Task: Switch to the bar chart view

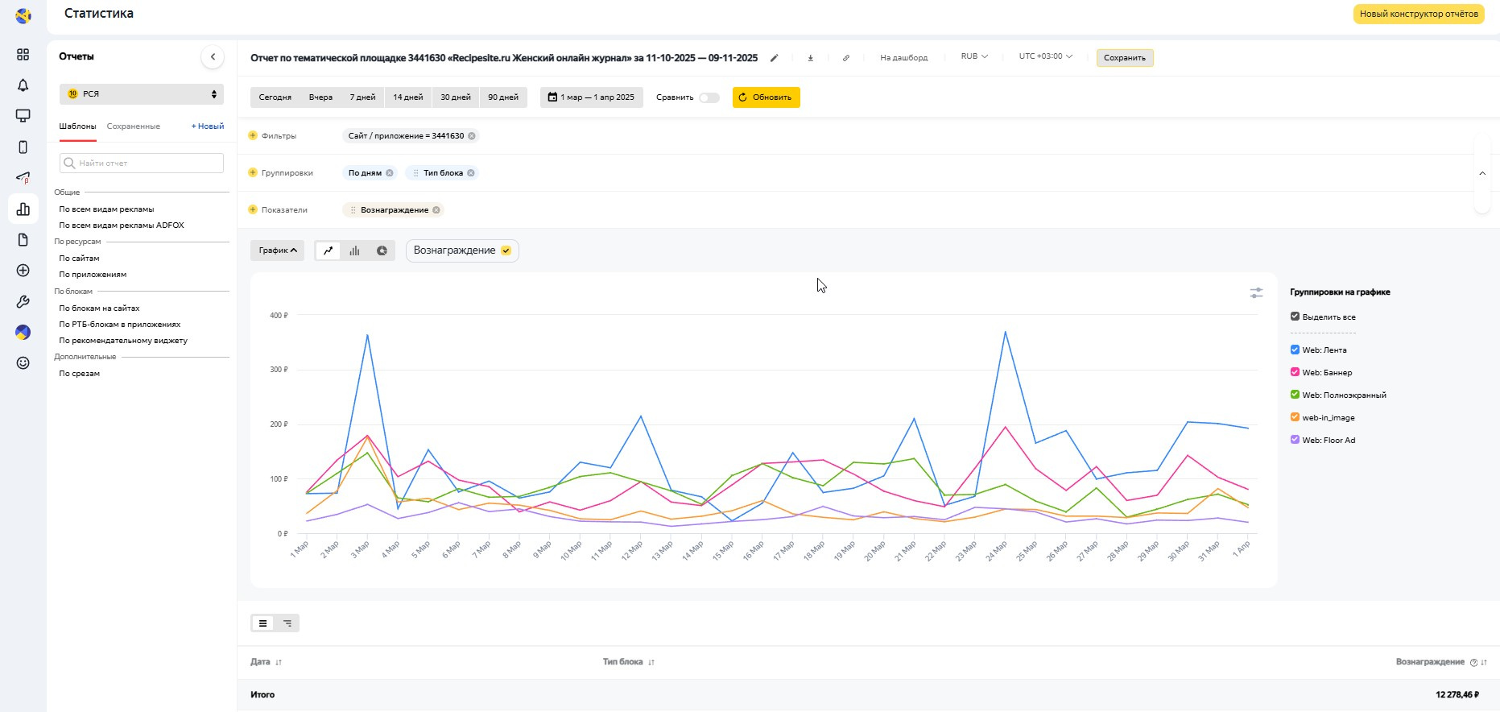Action: pyautogui.click(x=354, y=251)
